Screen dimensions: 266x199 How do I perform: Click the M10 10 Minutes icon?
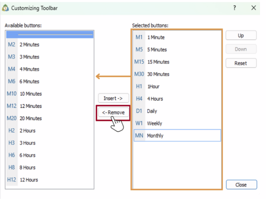click(x=12, y=94)
